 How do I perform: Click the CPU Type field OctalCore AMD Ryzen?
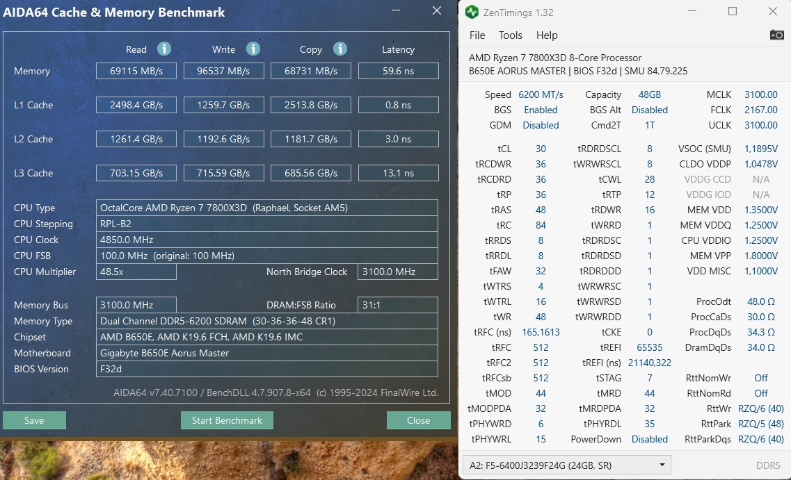tap(267, 208)
